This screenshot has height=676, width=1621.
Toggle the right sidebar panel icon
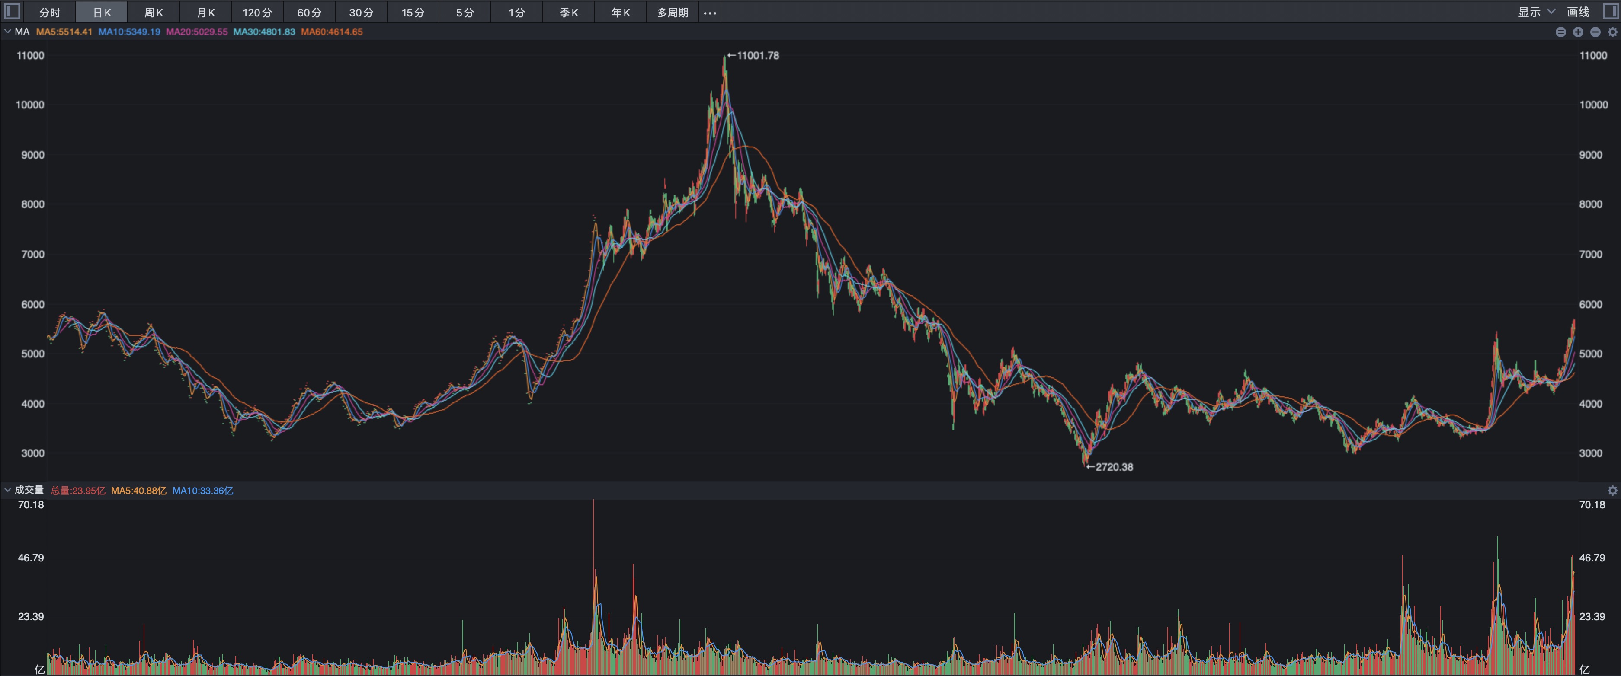pyautogui.click(x=1610, y=11)
